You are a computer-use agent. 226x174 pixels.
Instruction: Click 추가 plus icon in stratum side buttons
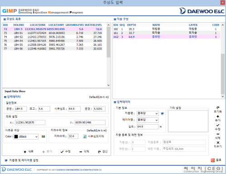[x=218, y=116]
